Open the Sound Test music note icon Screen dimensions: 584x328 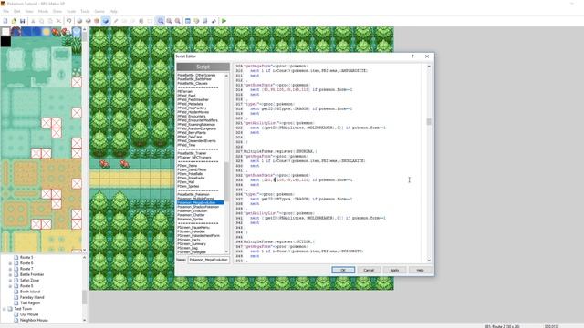[x=214, y=21]
